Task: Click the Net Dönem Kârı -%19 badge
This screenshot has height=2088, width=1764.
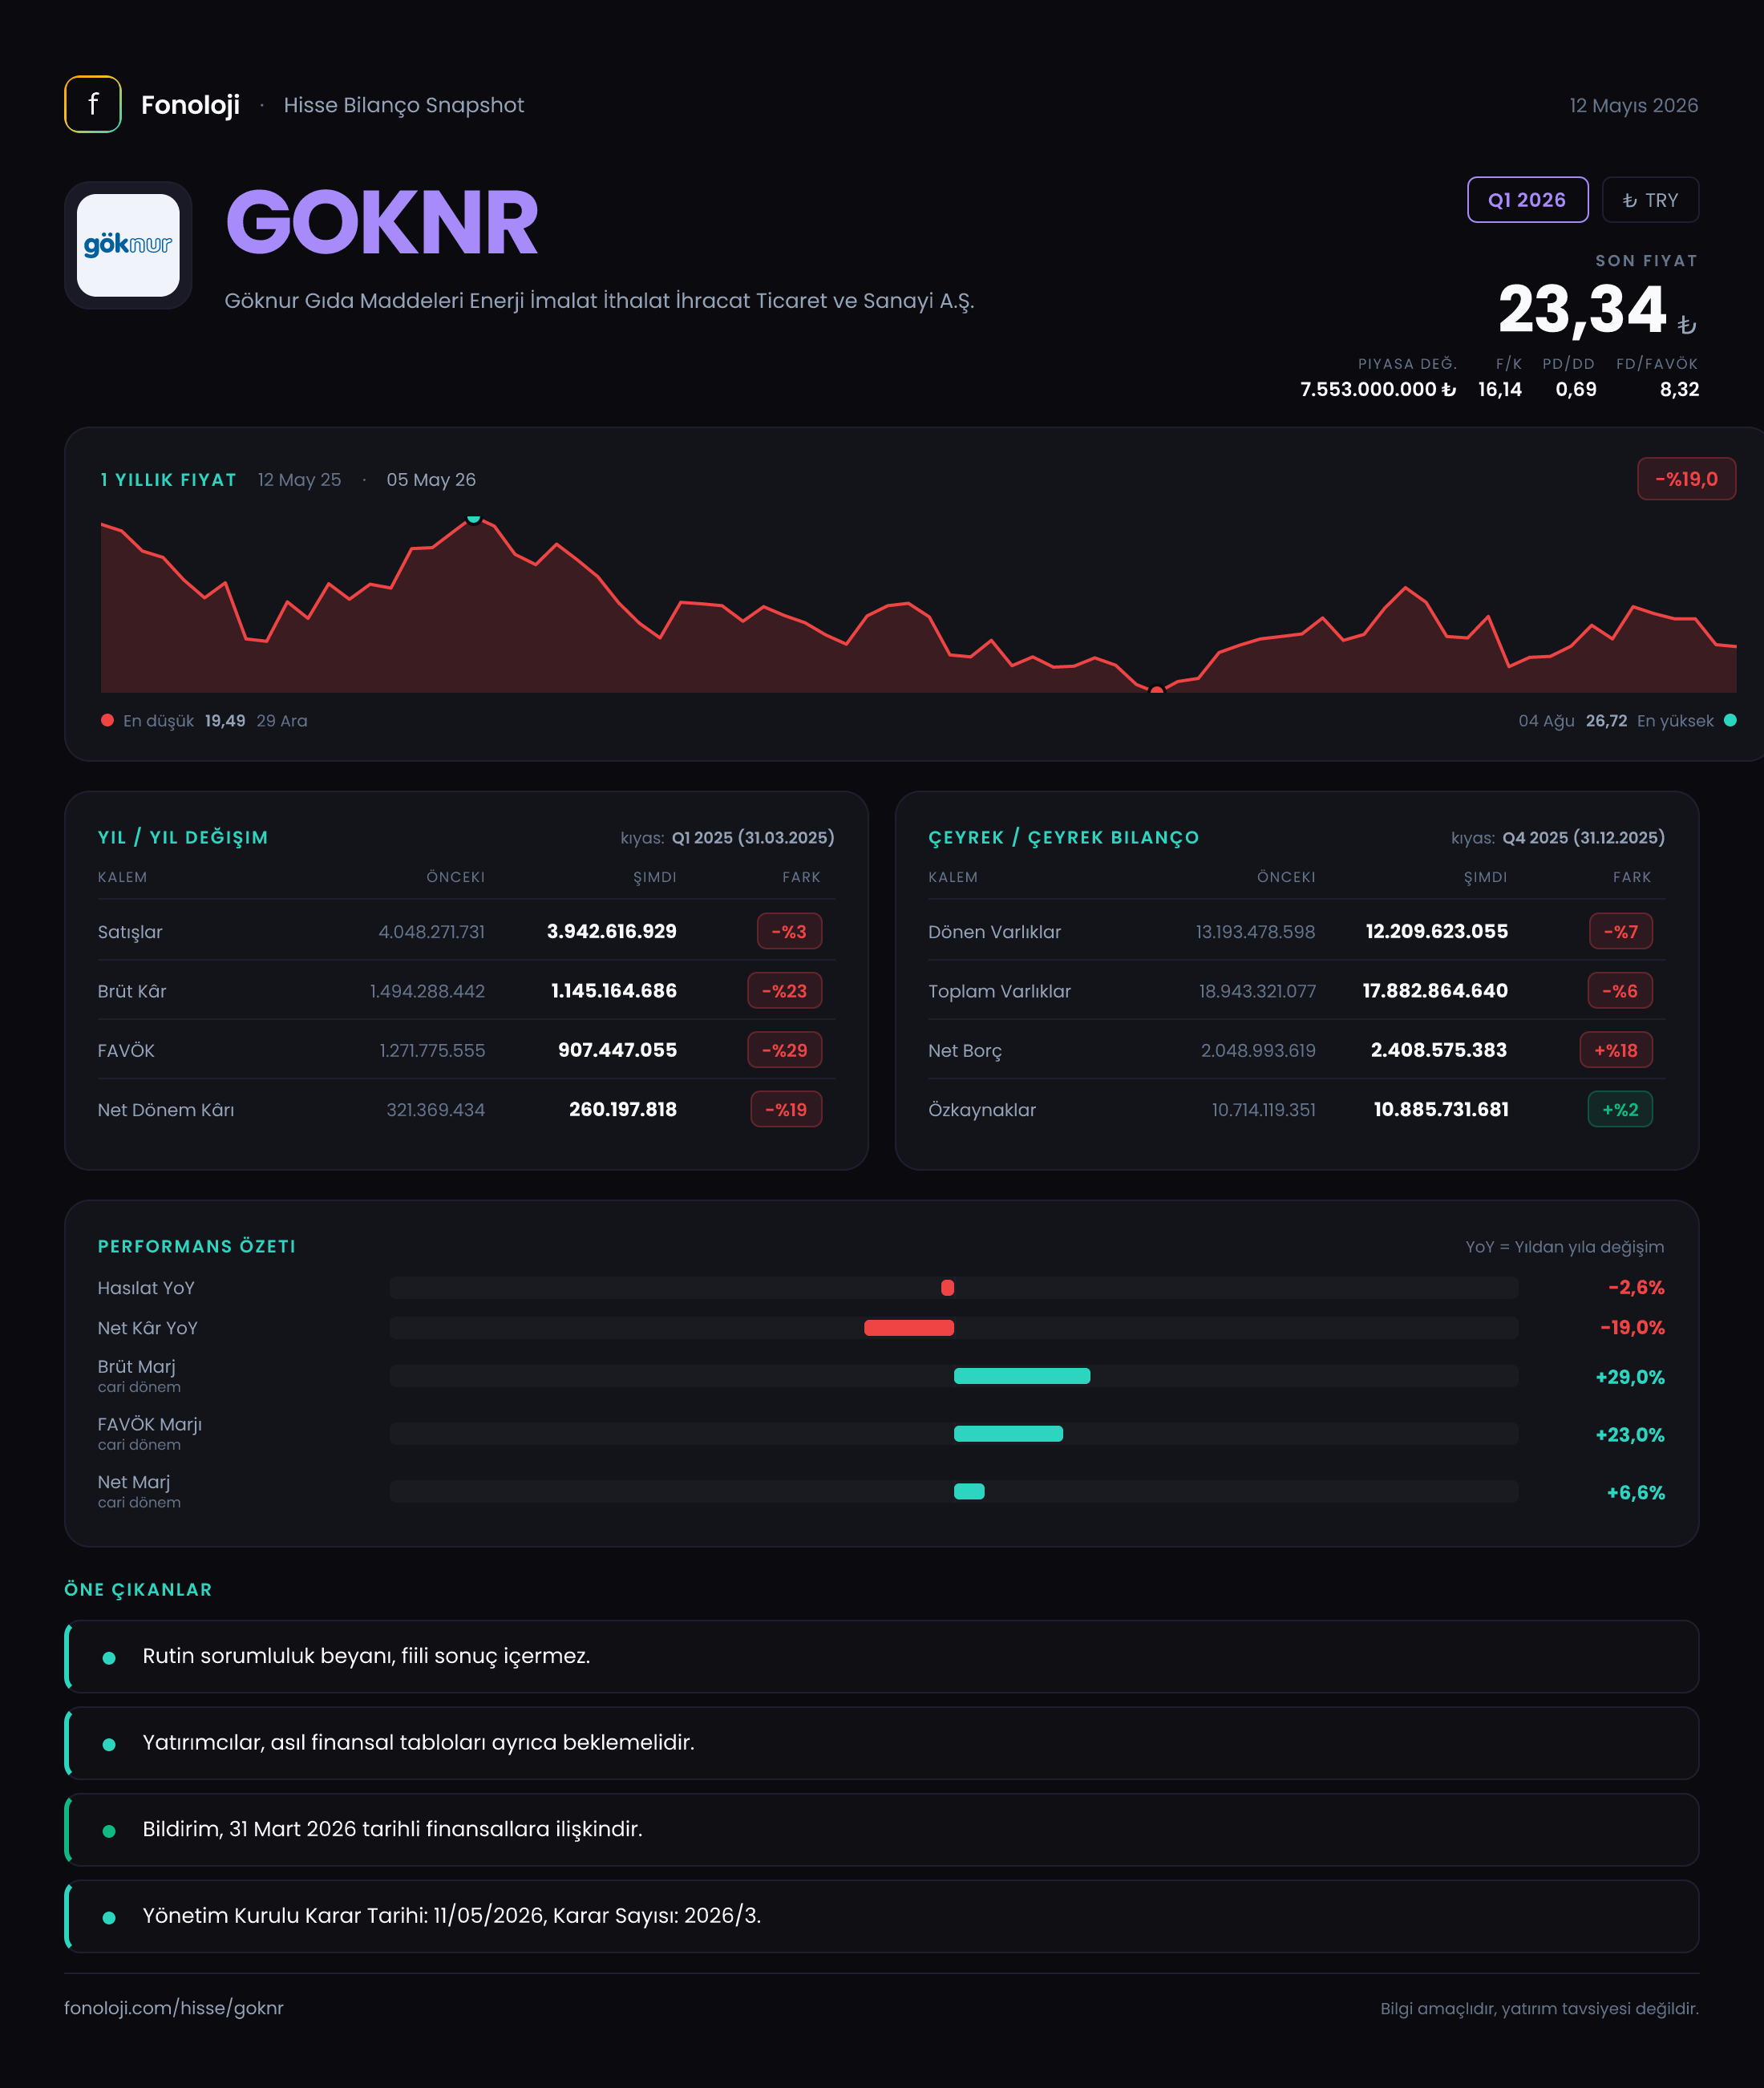Action: coord(786,1109)
